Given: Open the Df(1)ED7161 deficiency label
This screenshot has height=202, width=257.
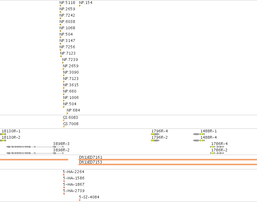Looking at the screenshot, I should (x=91, y=157).
